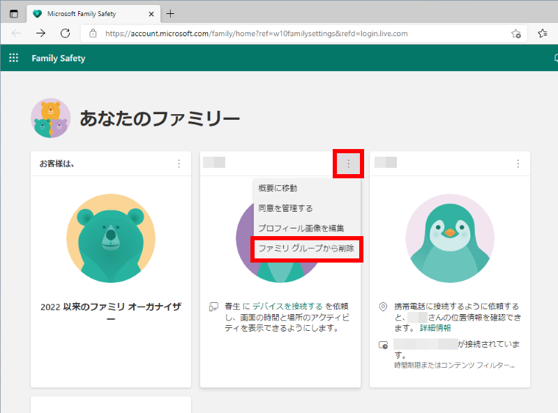Select the Microsoft Family Safety tab

pyautogui.click(x=93, y=14)
